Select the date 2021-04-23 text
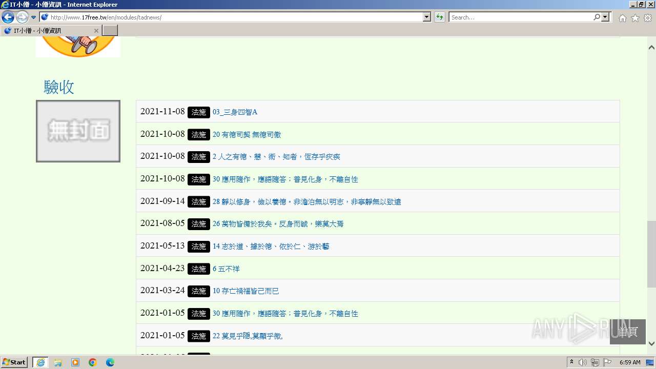 coord(162,269)
